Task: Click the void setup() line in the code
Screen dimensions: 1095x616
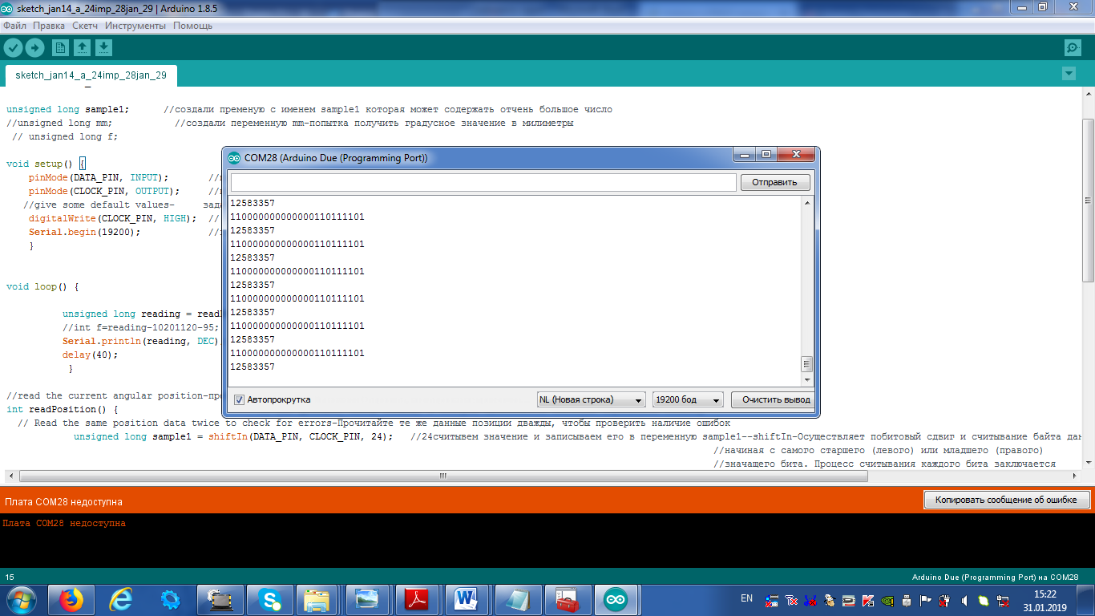Action: pos(46,164)
